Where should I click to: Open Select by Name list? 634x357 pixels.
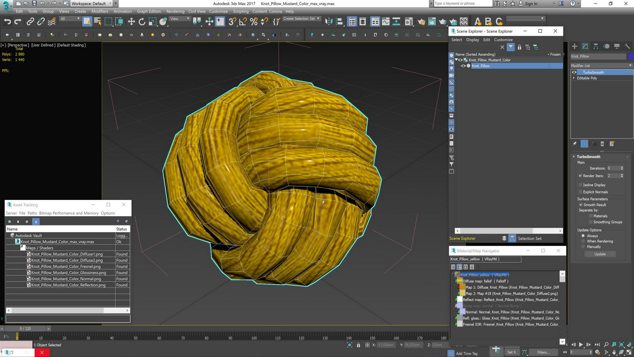[98, 22]
